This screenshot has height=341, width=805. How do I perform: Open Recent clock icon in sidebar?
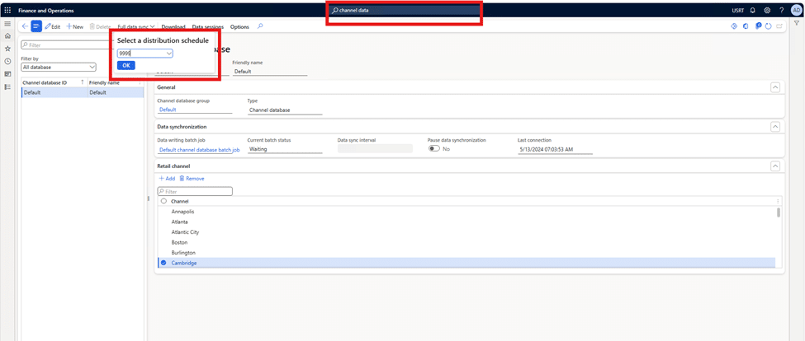[7, 61]
